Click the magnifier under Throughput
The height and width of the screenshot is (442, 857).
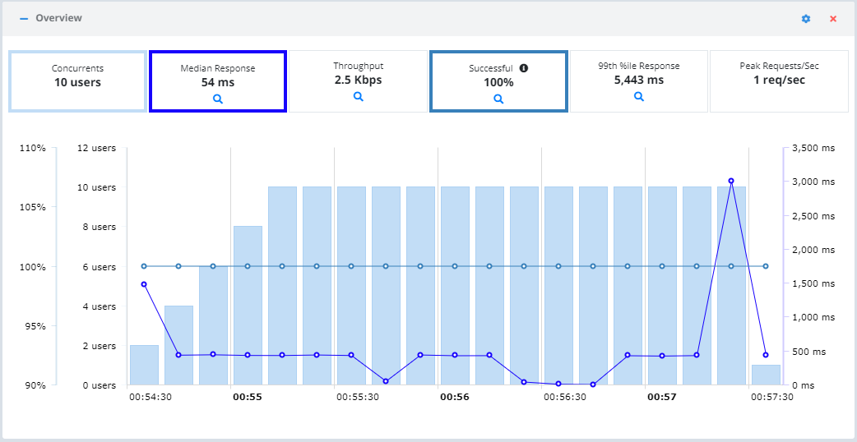358,96
